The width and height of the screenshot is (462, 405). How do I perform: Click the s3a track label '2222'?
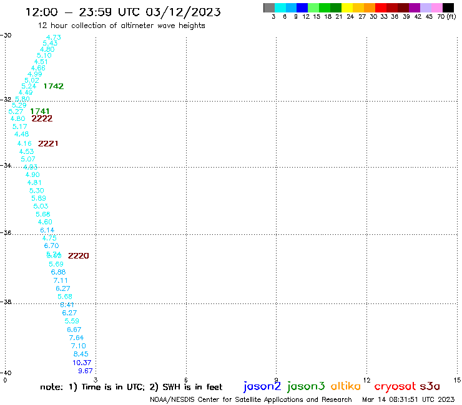pyautogui.click(x=42, y=118)
